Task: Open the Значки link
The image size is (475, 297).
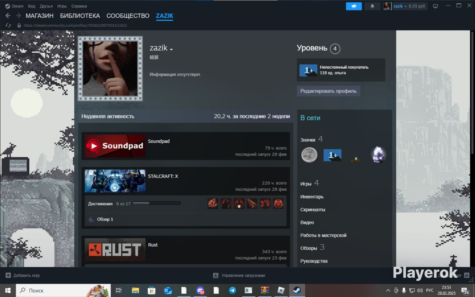Action: [x=308, y=140]
